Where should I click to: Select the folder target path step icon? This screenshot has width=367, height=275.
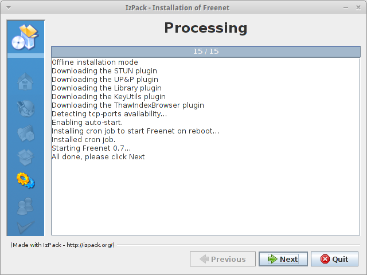point(26,133)
